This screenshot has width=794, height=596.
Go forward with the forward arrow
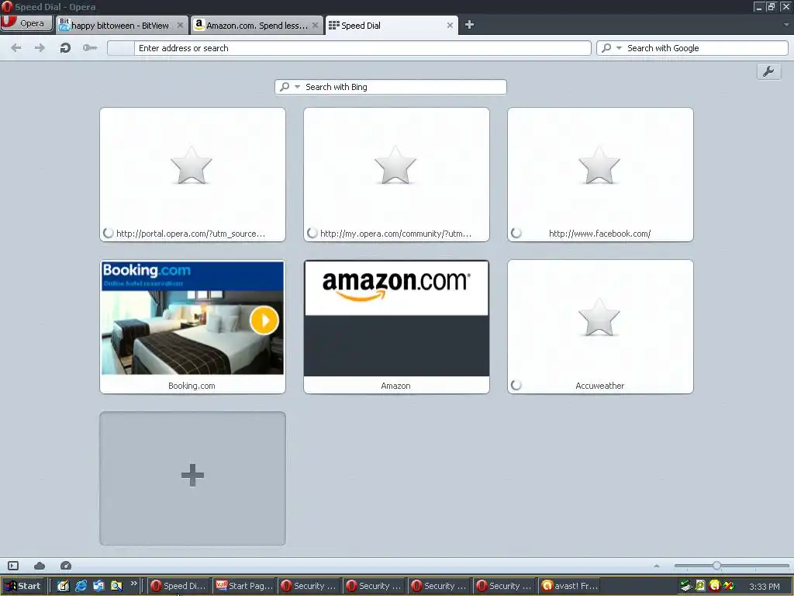40,47
